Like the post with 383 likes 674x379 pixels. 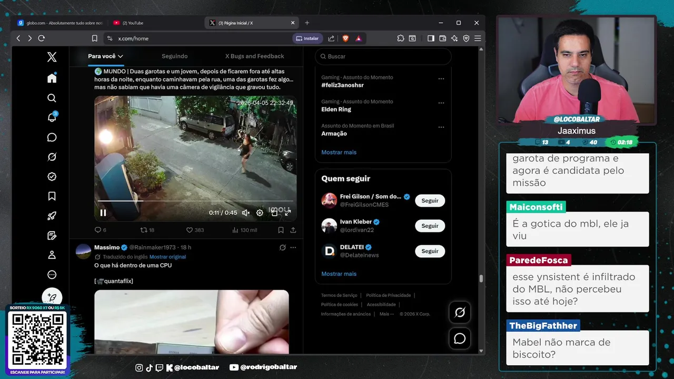(195, 230)
